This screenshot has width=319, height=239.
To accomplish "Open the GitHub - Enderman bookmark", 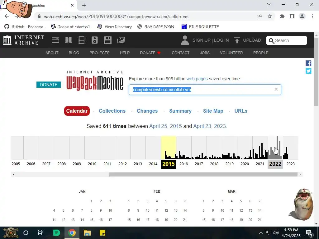I will [x=25, y=27].
